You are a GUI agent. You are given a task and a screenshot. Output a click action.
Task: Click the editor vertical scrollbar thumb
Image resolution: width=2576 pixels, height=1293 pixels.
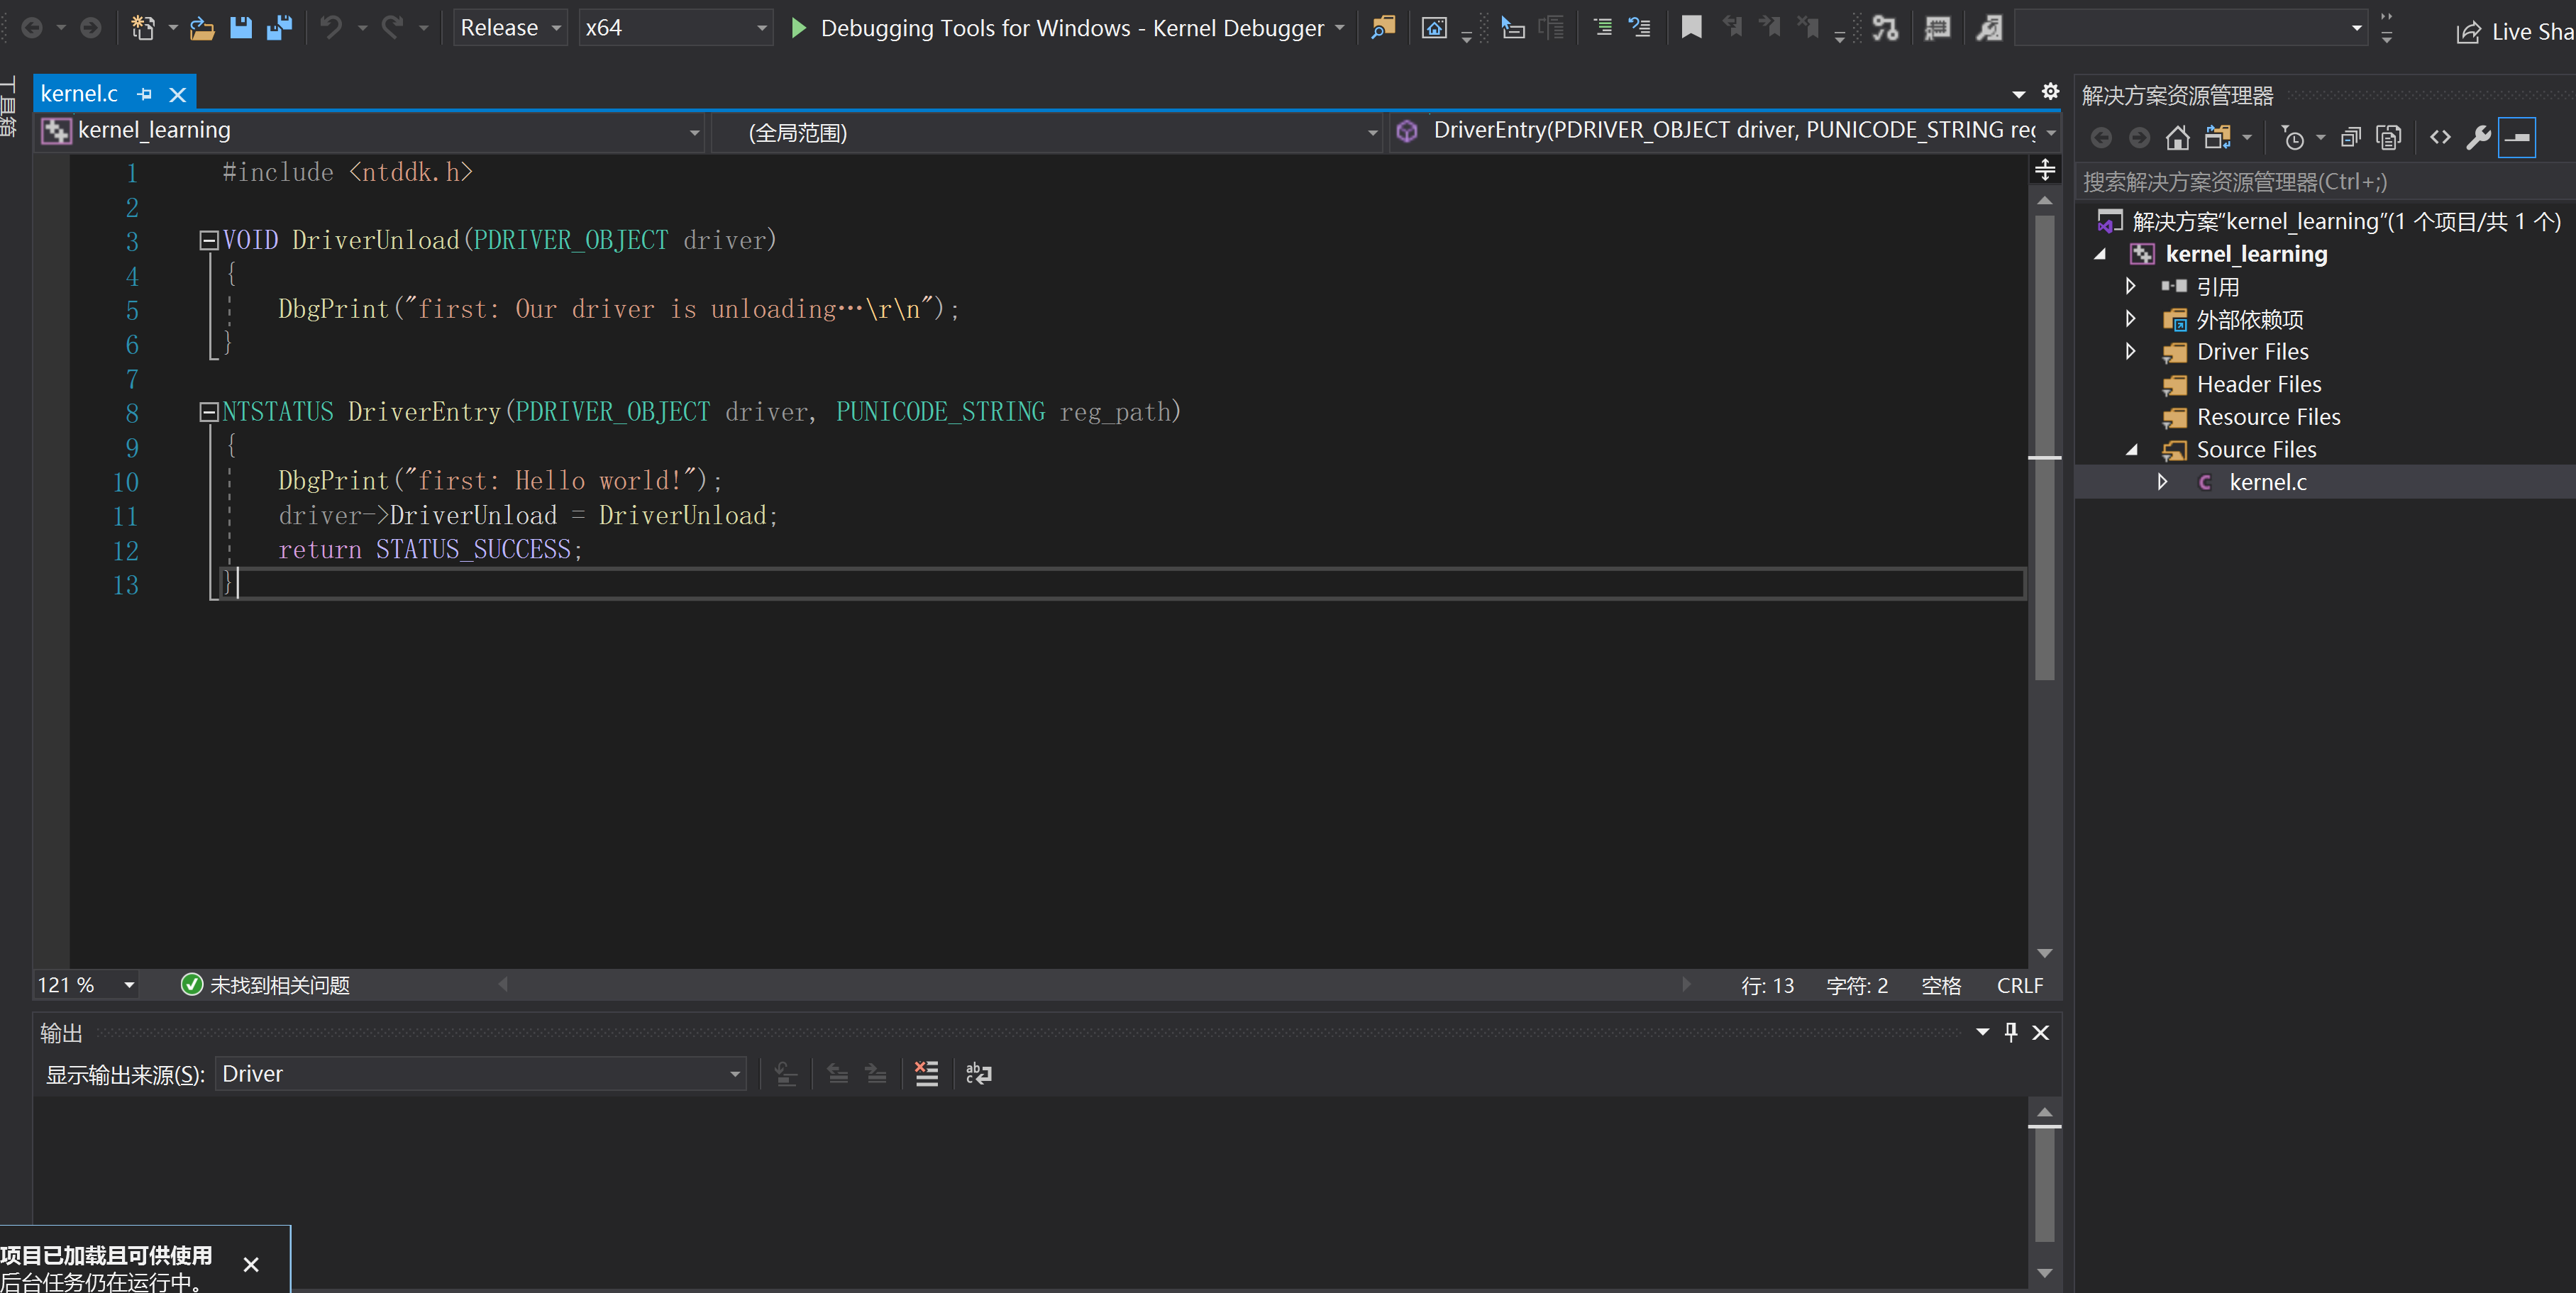(2044, 447)
